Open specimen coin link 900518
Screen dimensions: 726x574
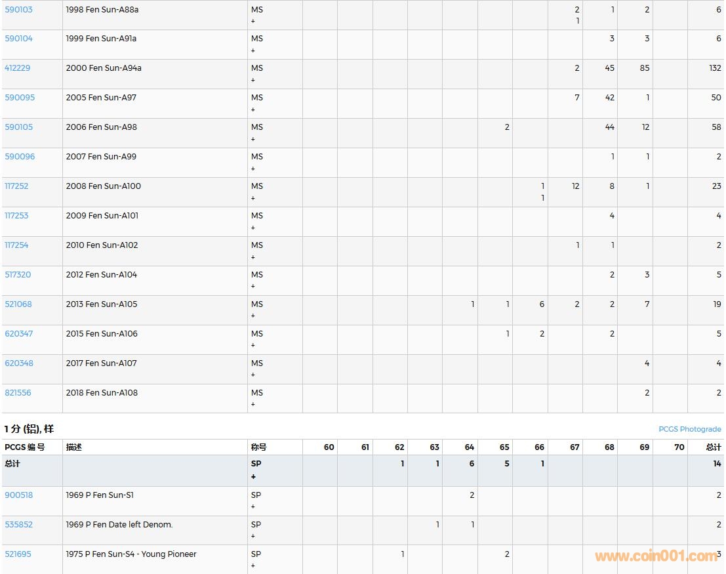[x=18, y=495]
